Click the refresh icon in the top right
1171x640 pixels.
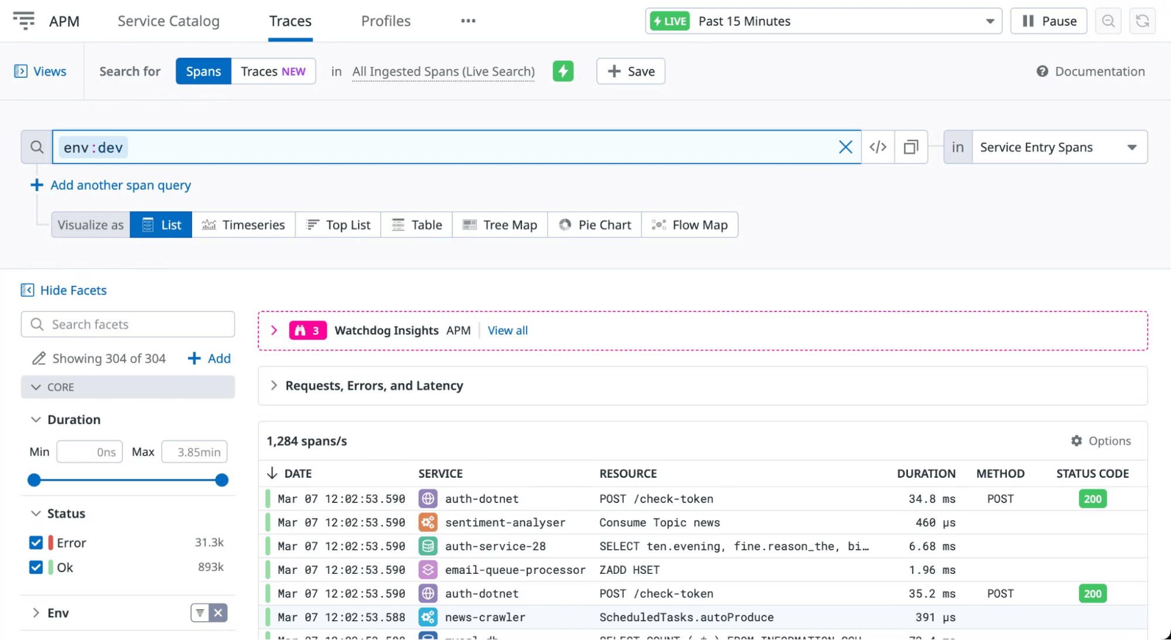point(1142,20)
